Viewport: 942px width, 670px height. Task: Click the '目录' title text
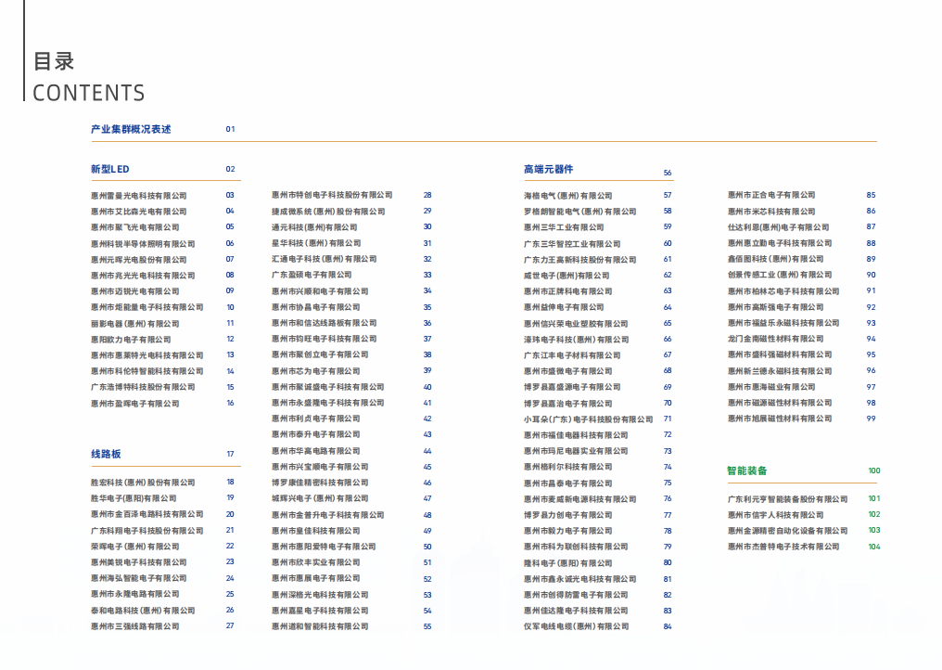(54, 61)
